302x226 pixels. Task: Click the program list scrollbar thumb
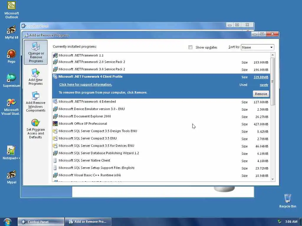coord(273,82)
